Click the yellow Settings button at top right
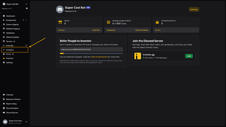Image resolution: width=226 pixels, height=127 pixels. (194, 9)
